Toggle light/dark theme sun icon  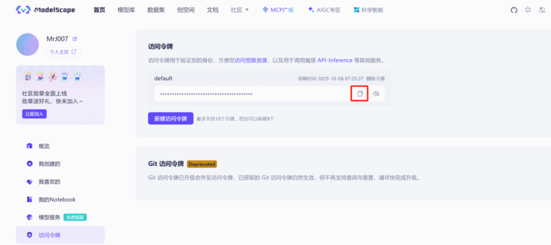(x=527, y=10)
